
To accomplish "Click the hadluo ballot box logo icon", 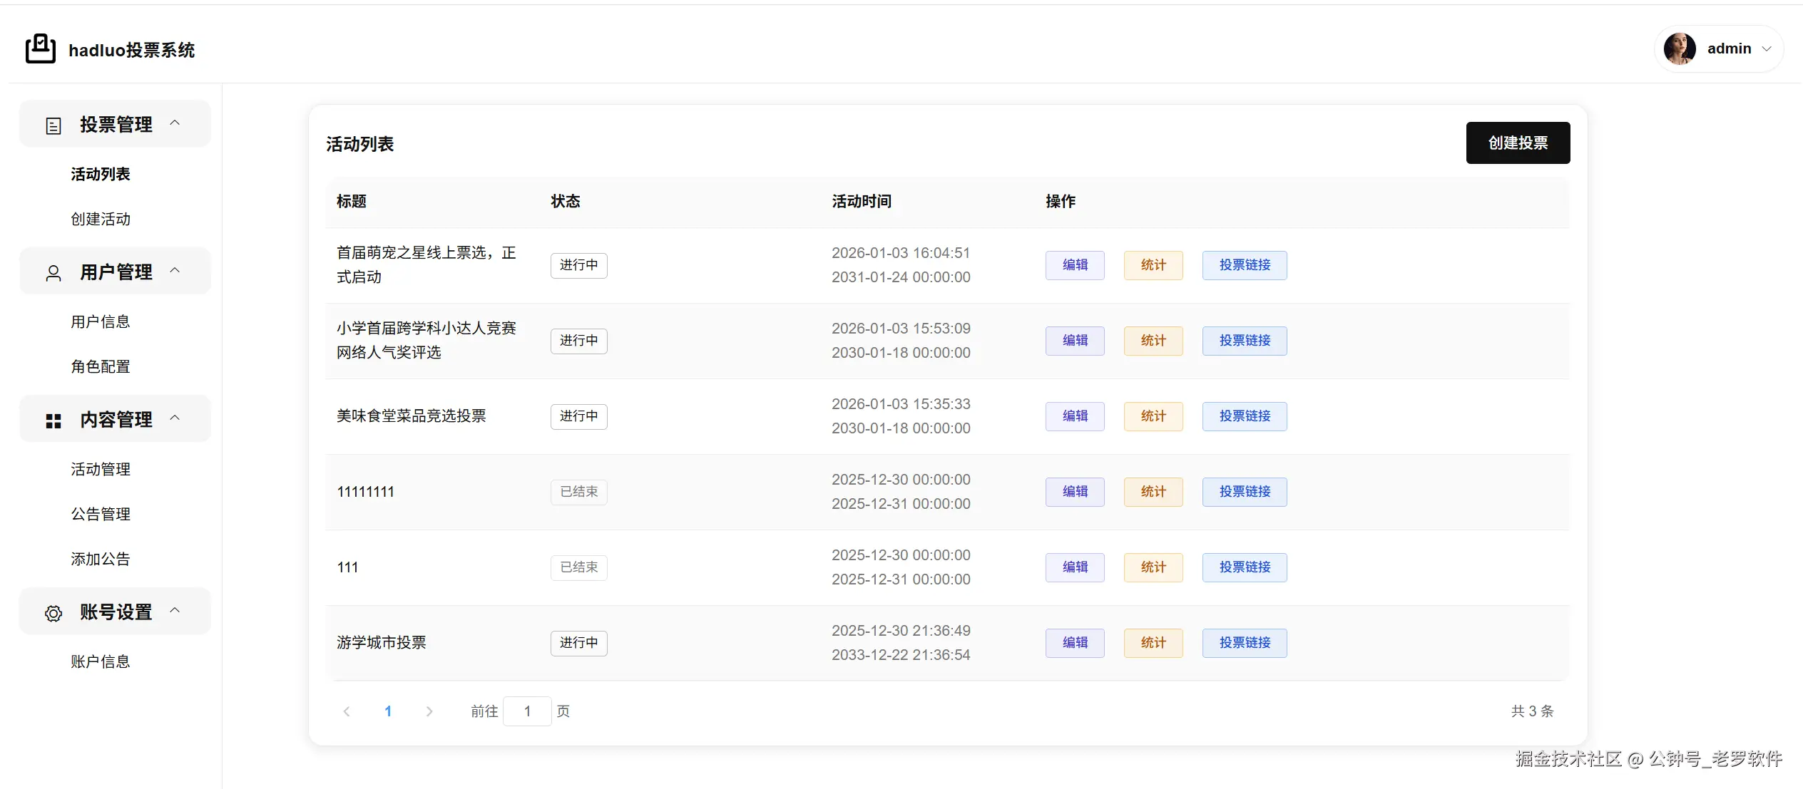I will [x=41, y=49].
